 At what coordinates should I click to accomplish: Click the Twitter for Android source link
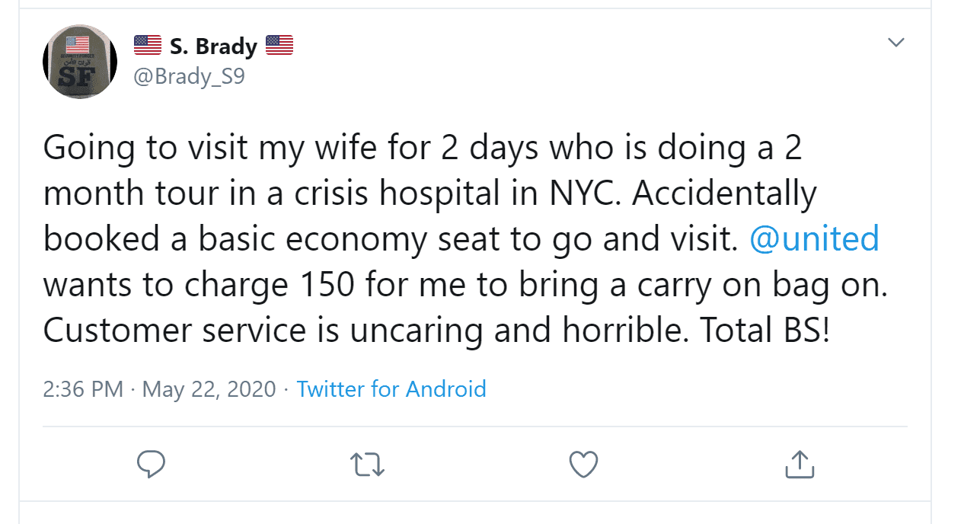coord(391,389)
